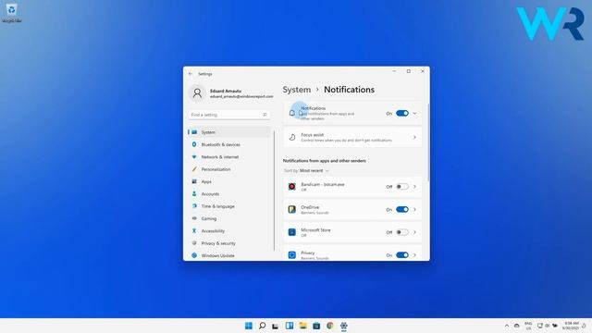Open Widgets on the taskbar
The width and height of the screenshot is (592, 333).
pyautogui.click(x=290, y=326)
